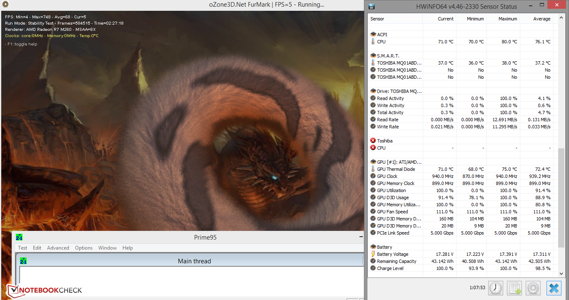Image resolution: width=569 pixels, height=300 pixels.
Task: Click the sensor list scroll-up arrow
Action: coord(562,18)
